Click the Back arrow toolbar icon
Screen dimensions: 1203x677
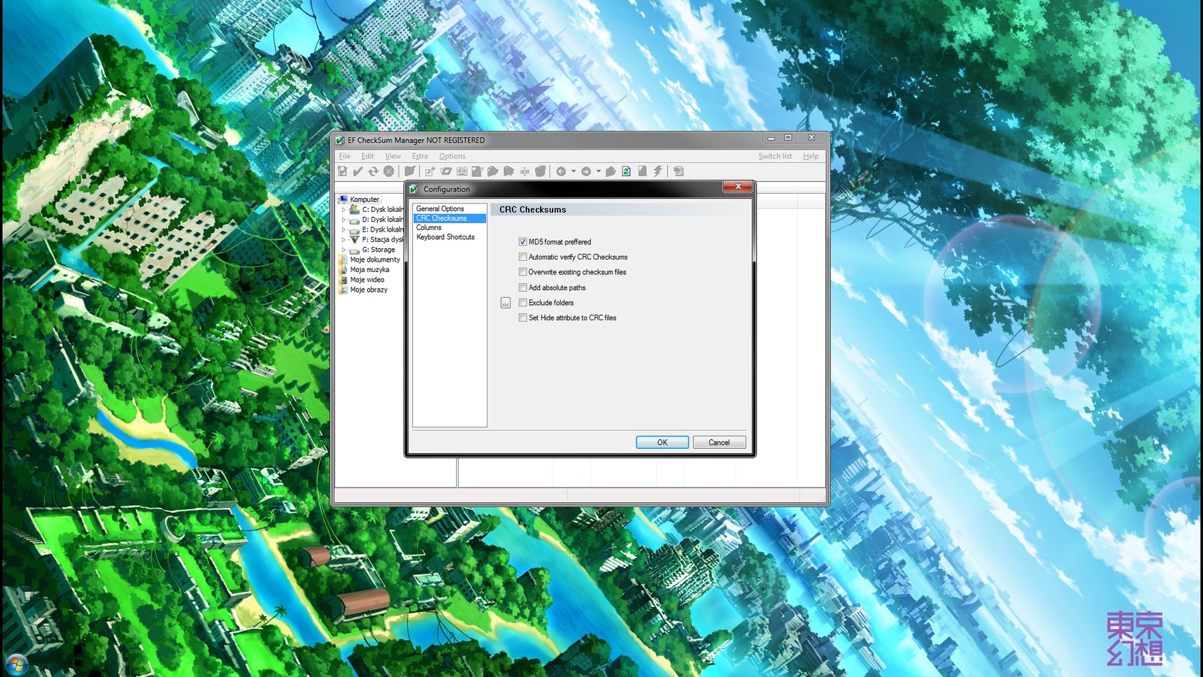(561, 171)
